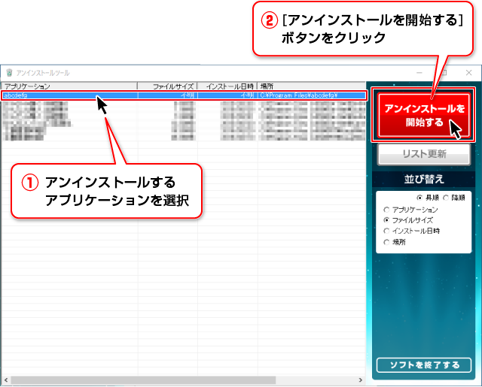Click the 場所 column header
The width and height of the screenshot is (482, 387).
311,86
